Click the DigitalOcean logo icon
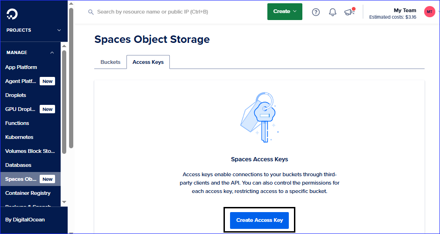 coord(12,14)
